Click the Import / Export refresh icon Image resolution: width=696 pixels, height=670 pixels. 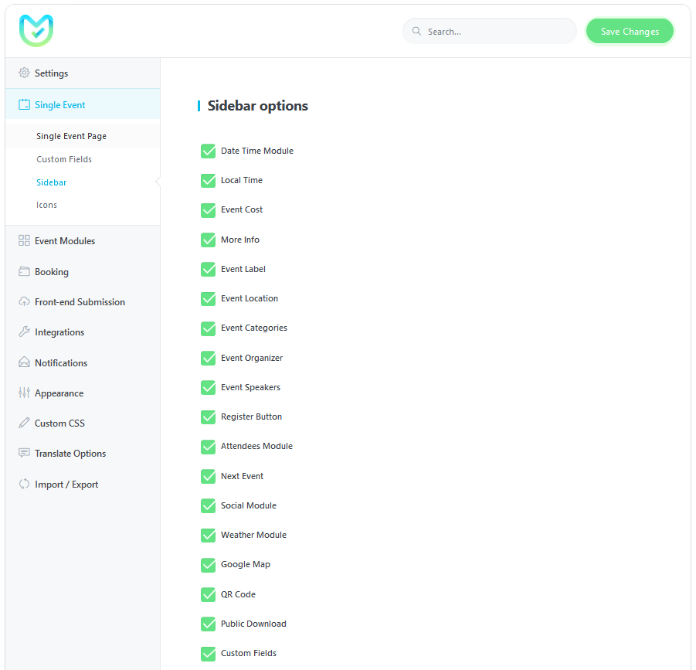(24, 484)
